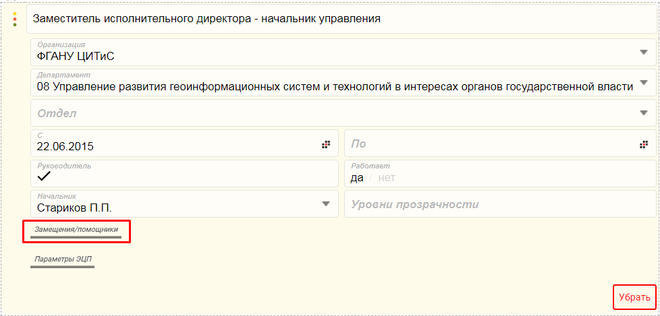Focus the Уровни прозрачности field
Viewport: 660px width, 316px height.
(x=499, y=204)
